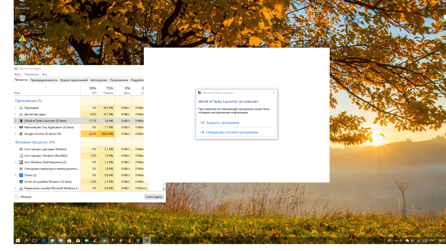Screen dimensions: 446x251
Task: Click the Windows Start button
Action: [x=17, y=241]
